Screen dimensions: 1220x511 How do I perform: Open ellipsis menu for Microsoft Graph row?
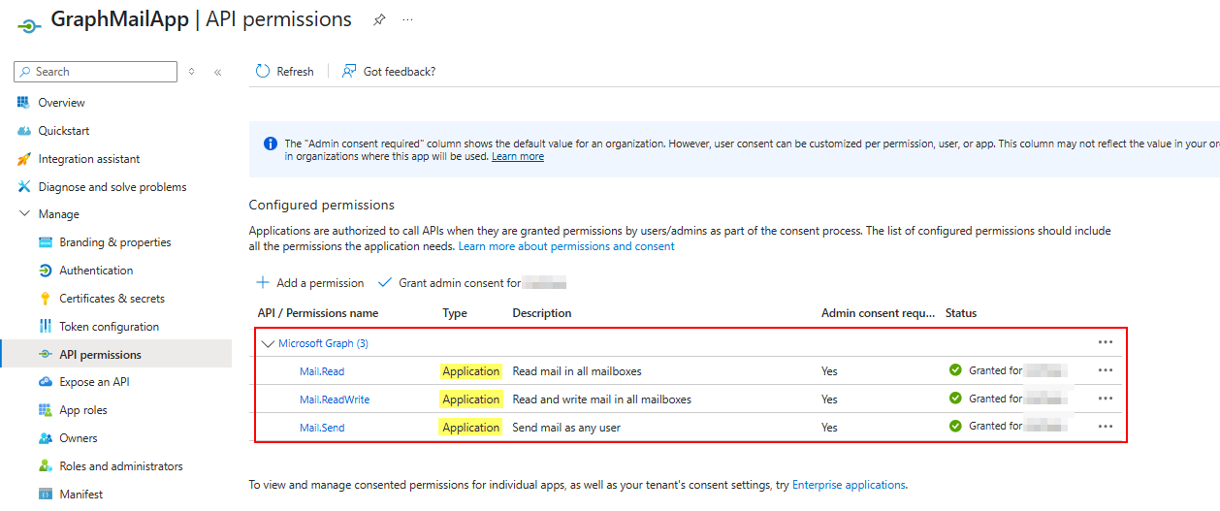click(x=1106, y=342)
